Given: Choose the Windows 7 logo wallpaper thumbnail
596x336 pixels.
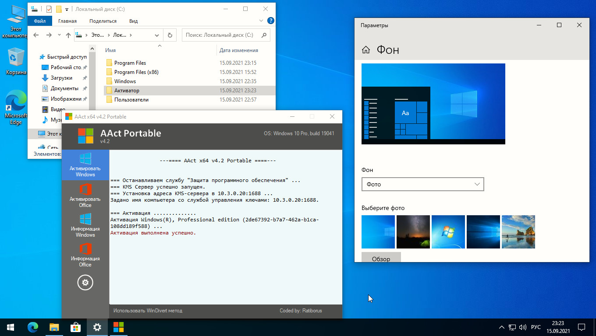Looking at the screenshot, I should click(x=448, y=232).
